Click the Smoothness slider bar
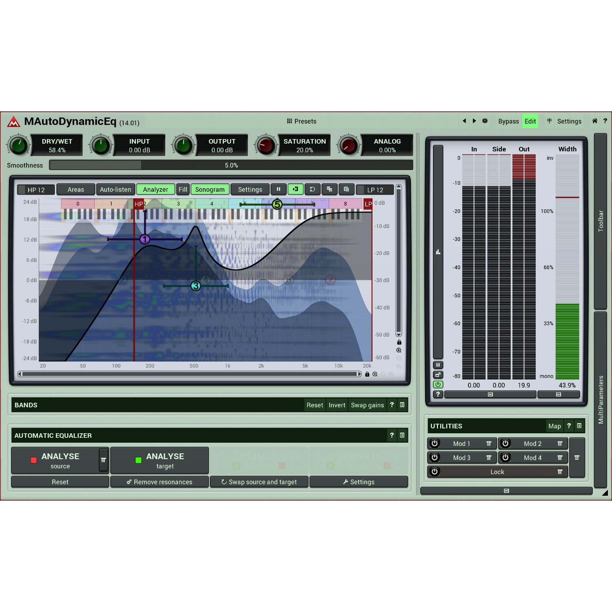This screenshot has height=612, width=612. tap(231, 165)
